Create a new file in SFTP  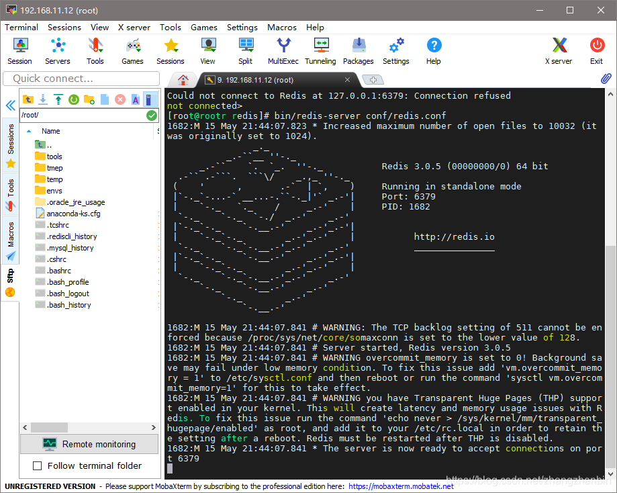pyautogui.click(x=104, y=99)
